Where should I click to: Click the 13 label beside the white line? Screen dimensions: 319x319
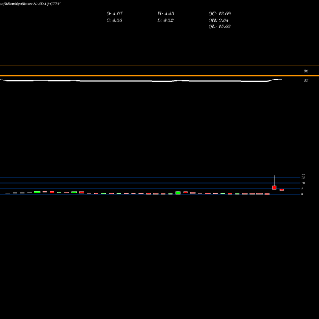pyautogui.click(x=306, y=81)
